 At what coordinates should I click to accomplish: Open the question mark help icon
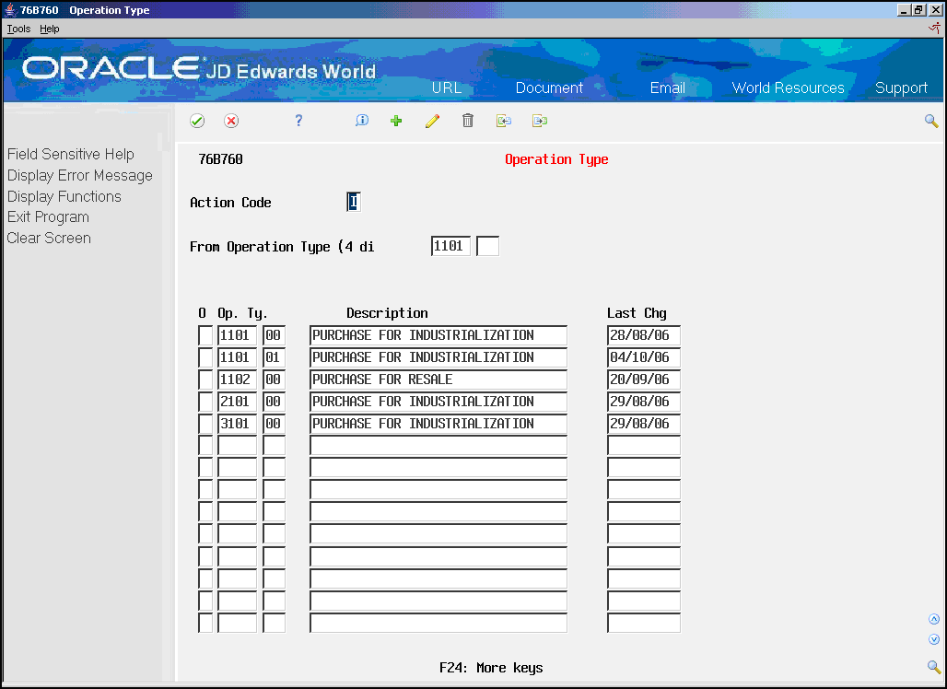[x=298, y=121]
